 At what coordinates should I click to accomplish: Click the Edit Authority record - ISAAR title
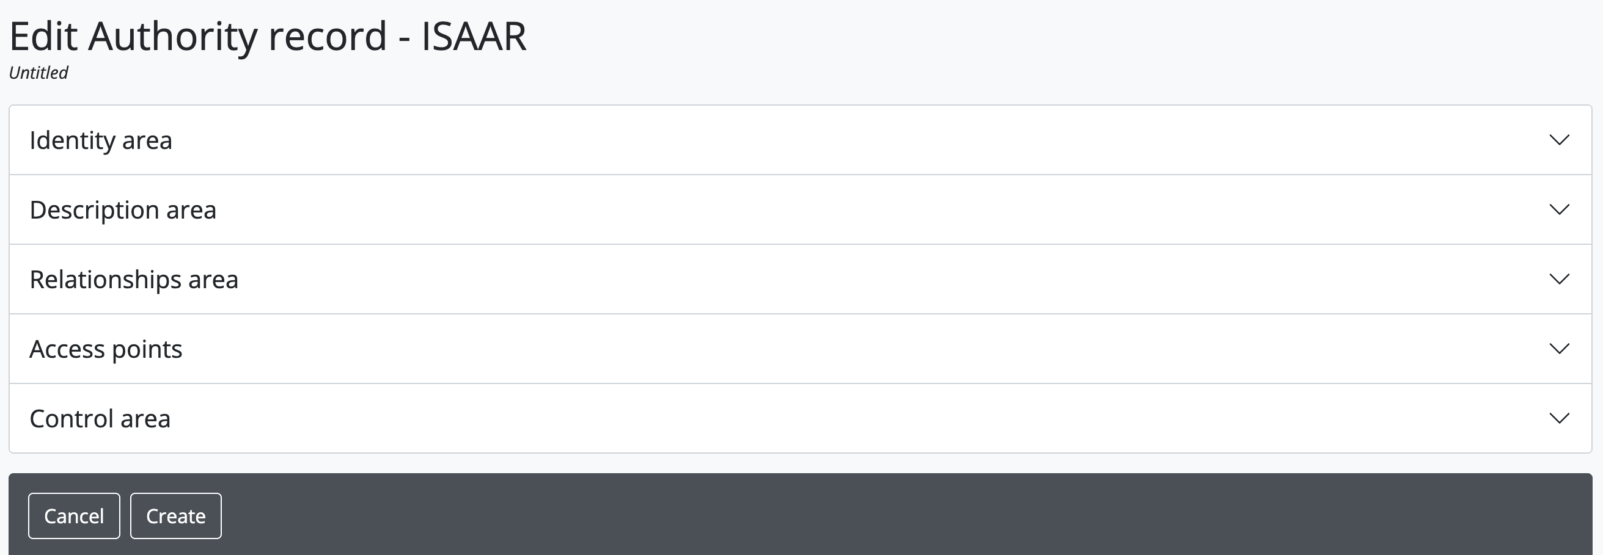pyautogui.click(x=268, y=36)
